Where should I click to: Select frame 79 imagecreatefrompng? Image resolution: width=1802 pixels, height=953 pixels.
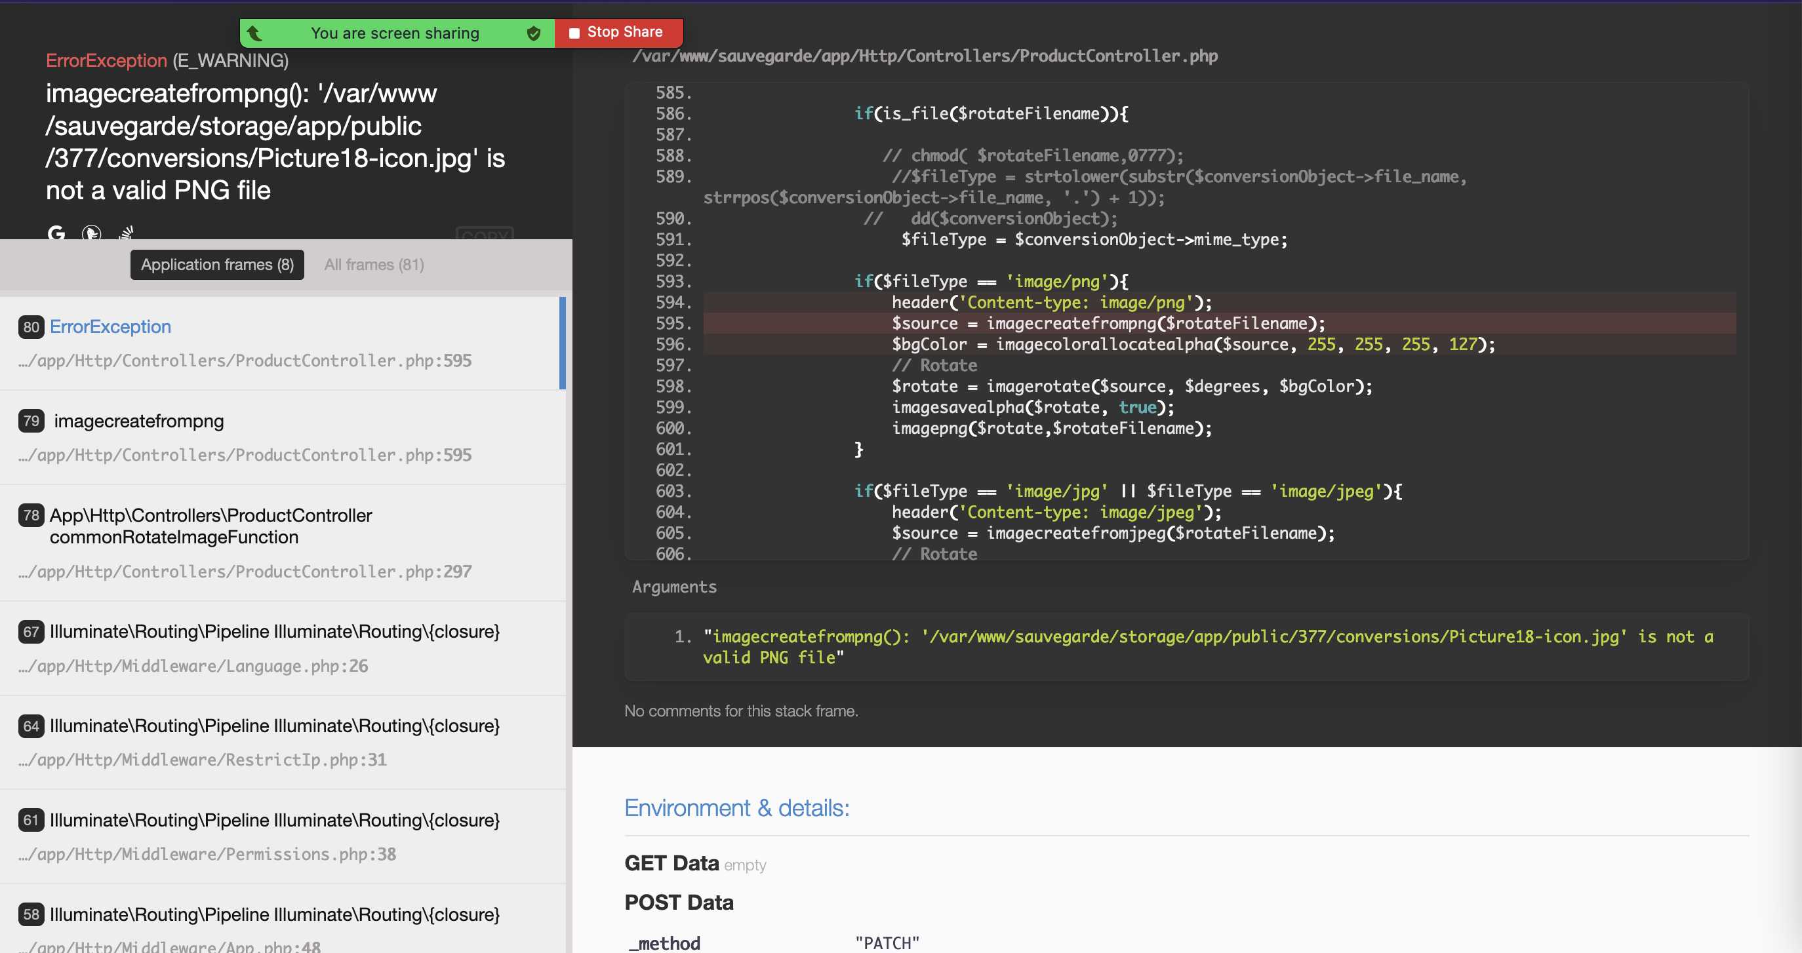pos(283,437)
